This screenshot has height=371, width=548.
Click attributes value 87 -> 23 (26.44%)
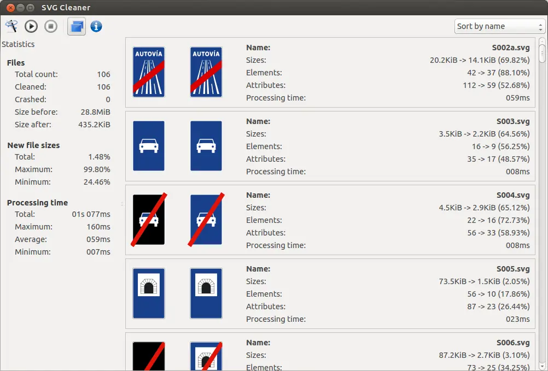[498, 307]
